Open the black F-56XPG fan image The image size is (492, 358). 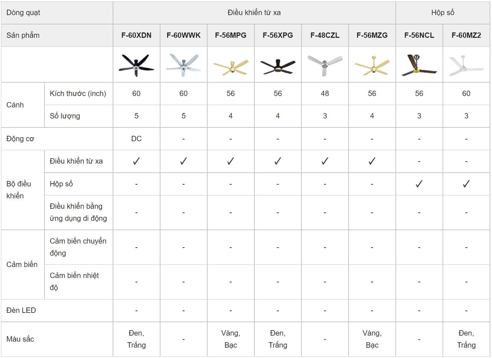[278, 66]
